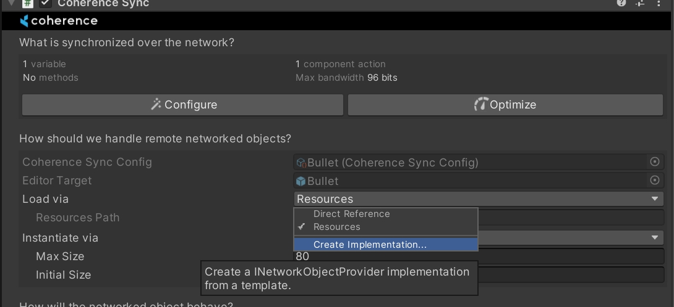This screenshot has width=674, height=307.
Task: Open the component three-dot options menu
Action: pos(659,3)
